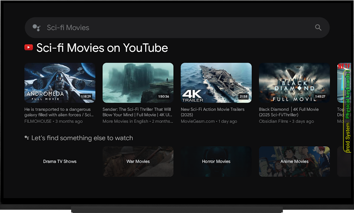Click the 21:58 duration badge
The width and height of the screenshot is (354, 213).
[243, 96]
